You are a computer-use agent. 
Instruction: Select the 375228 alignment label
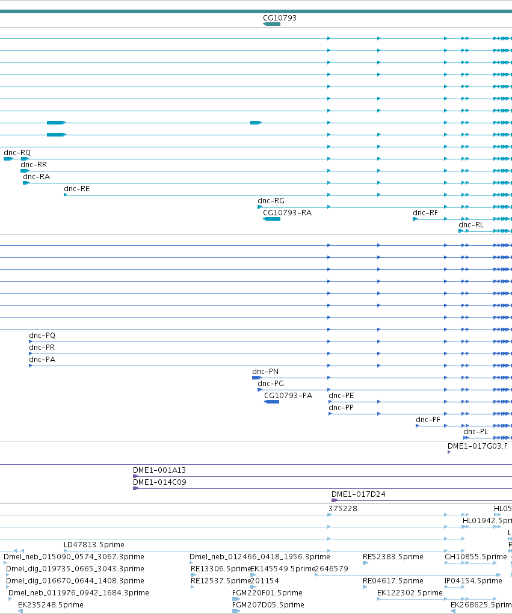point(343,509)
